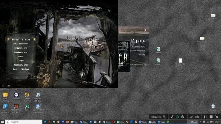Open the clock showing 21:27
Viewport: 221px width, 124px height.
pyautogui.click(x=217, y=122)
